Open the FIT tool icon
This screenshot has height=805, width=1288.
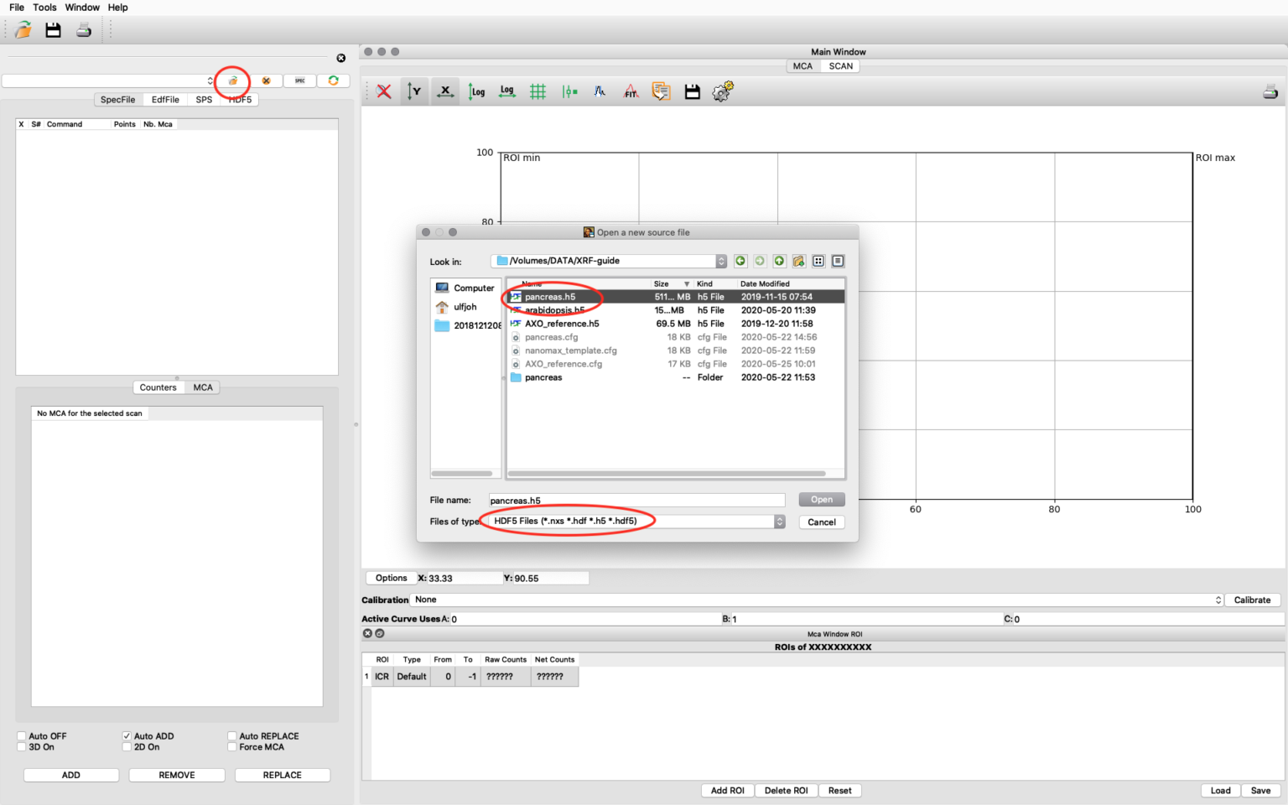point(631,91)
